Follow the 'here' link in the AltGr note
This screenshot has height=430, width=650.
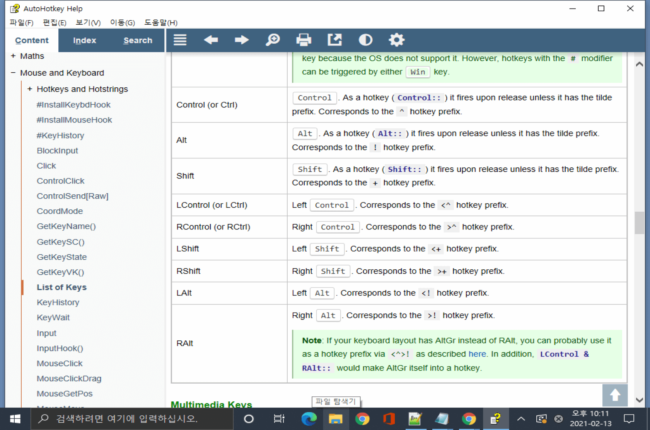point(477,354)
